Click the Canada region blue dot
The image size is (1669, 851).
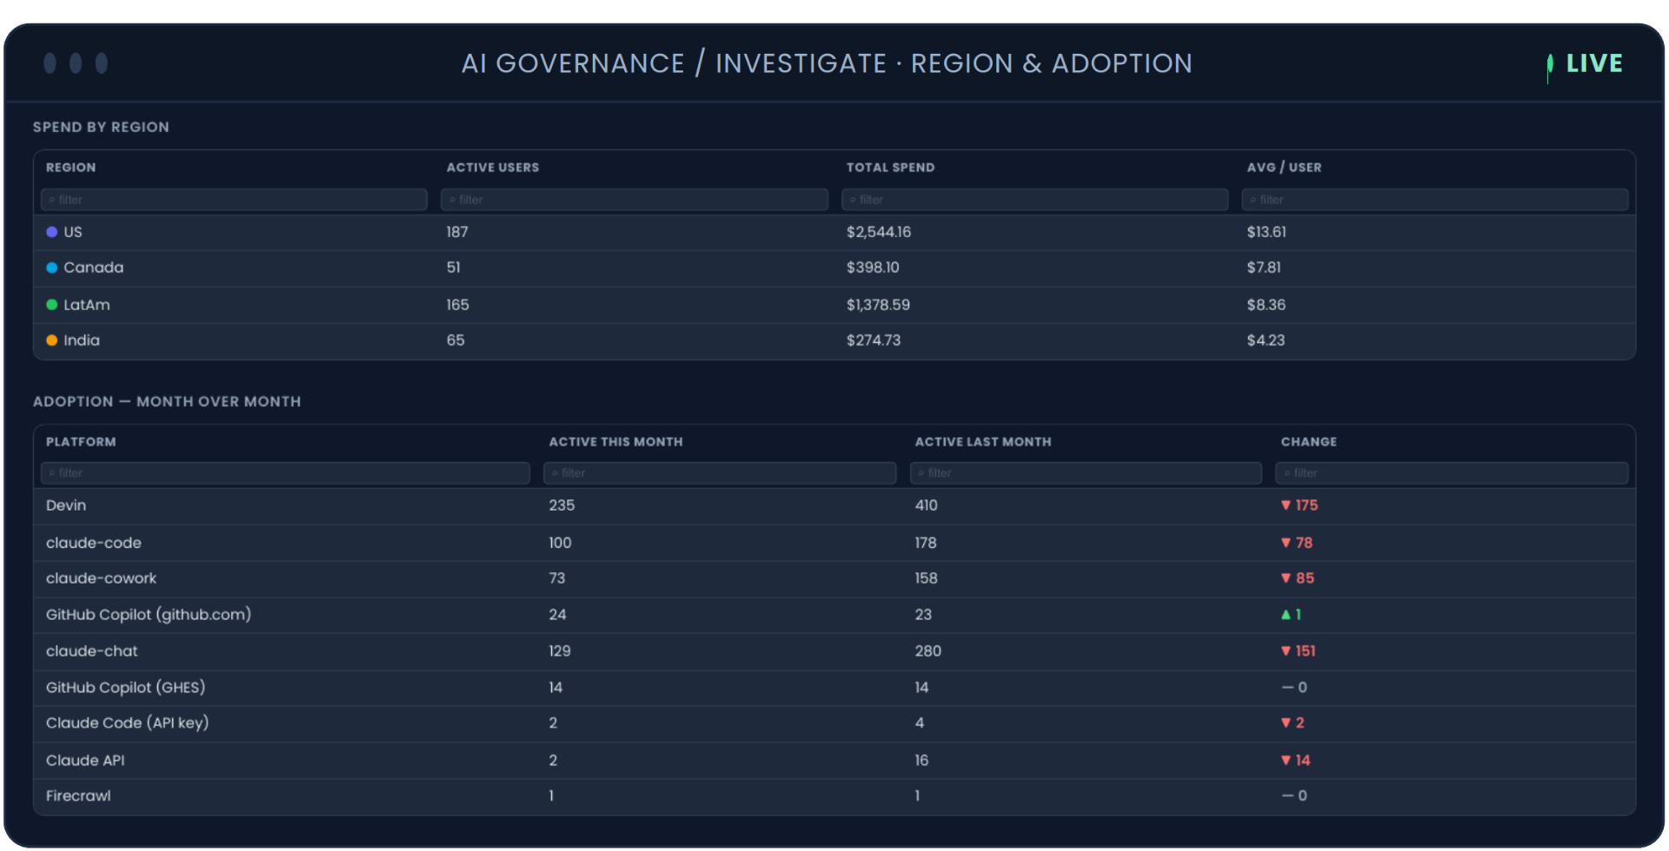tap(52, 267)
